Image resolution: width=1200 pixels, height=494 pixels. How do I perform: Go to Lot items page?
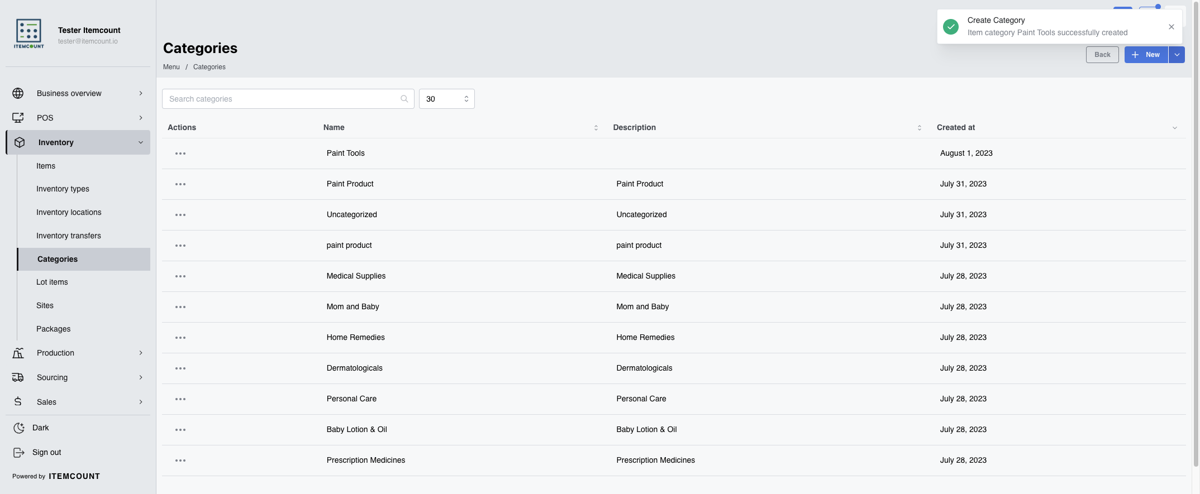click(x=52, y=282)
